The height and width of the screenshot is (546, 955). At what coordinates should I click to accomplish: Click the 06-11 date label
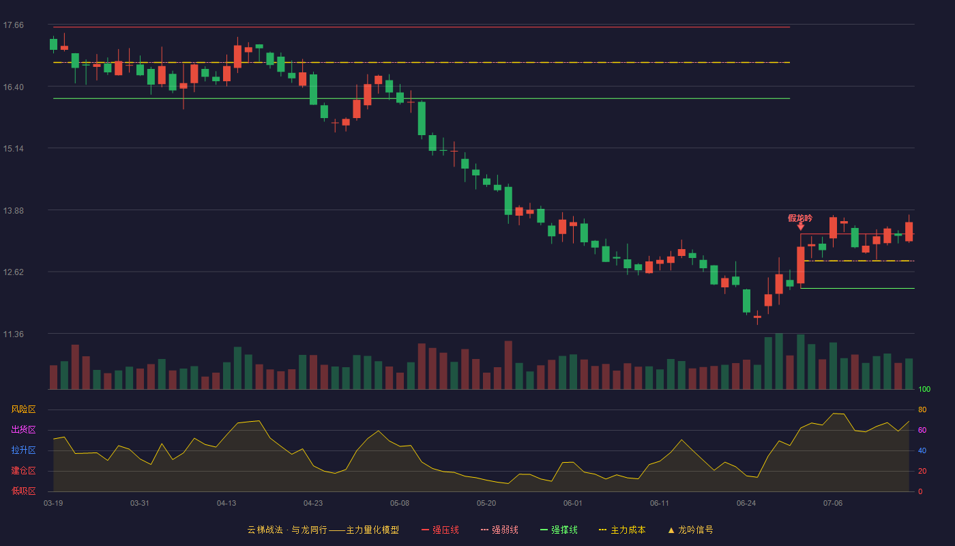(x=660, y=503)
